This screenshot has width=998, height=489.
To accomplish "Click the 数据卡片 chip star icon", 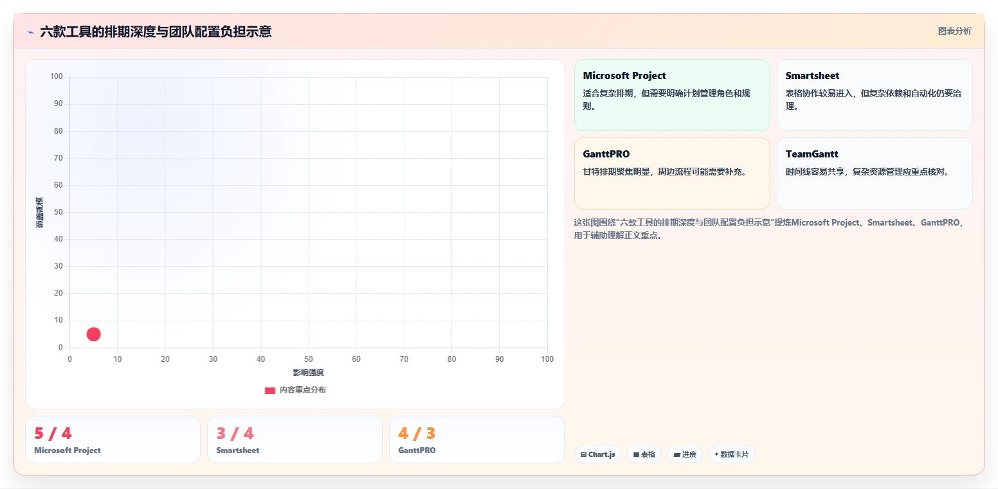I will pyautogui.click(x=716, y=454).
